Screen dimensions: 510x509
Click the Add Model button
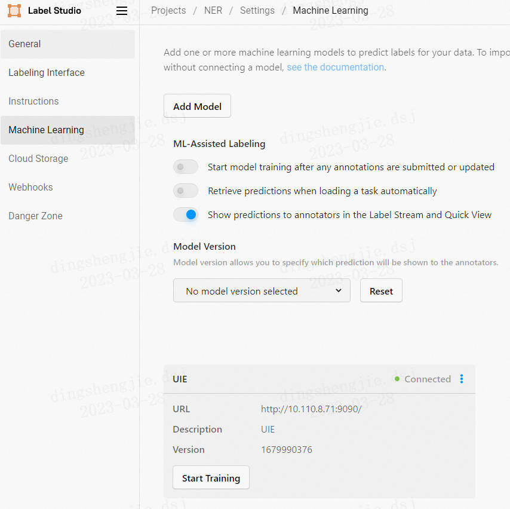(x=197, y=106)
